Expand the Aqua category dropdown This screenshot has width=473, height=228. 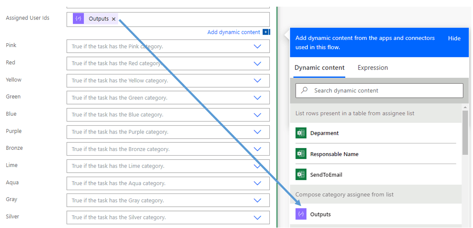pyautogui.click(x=257, y=183)
